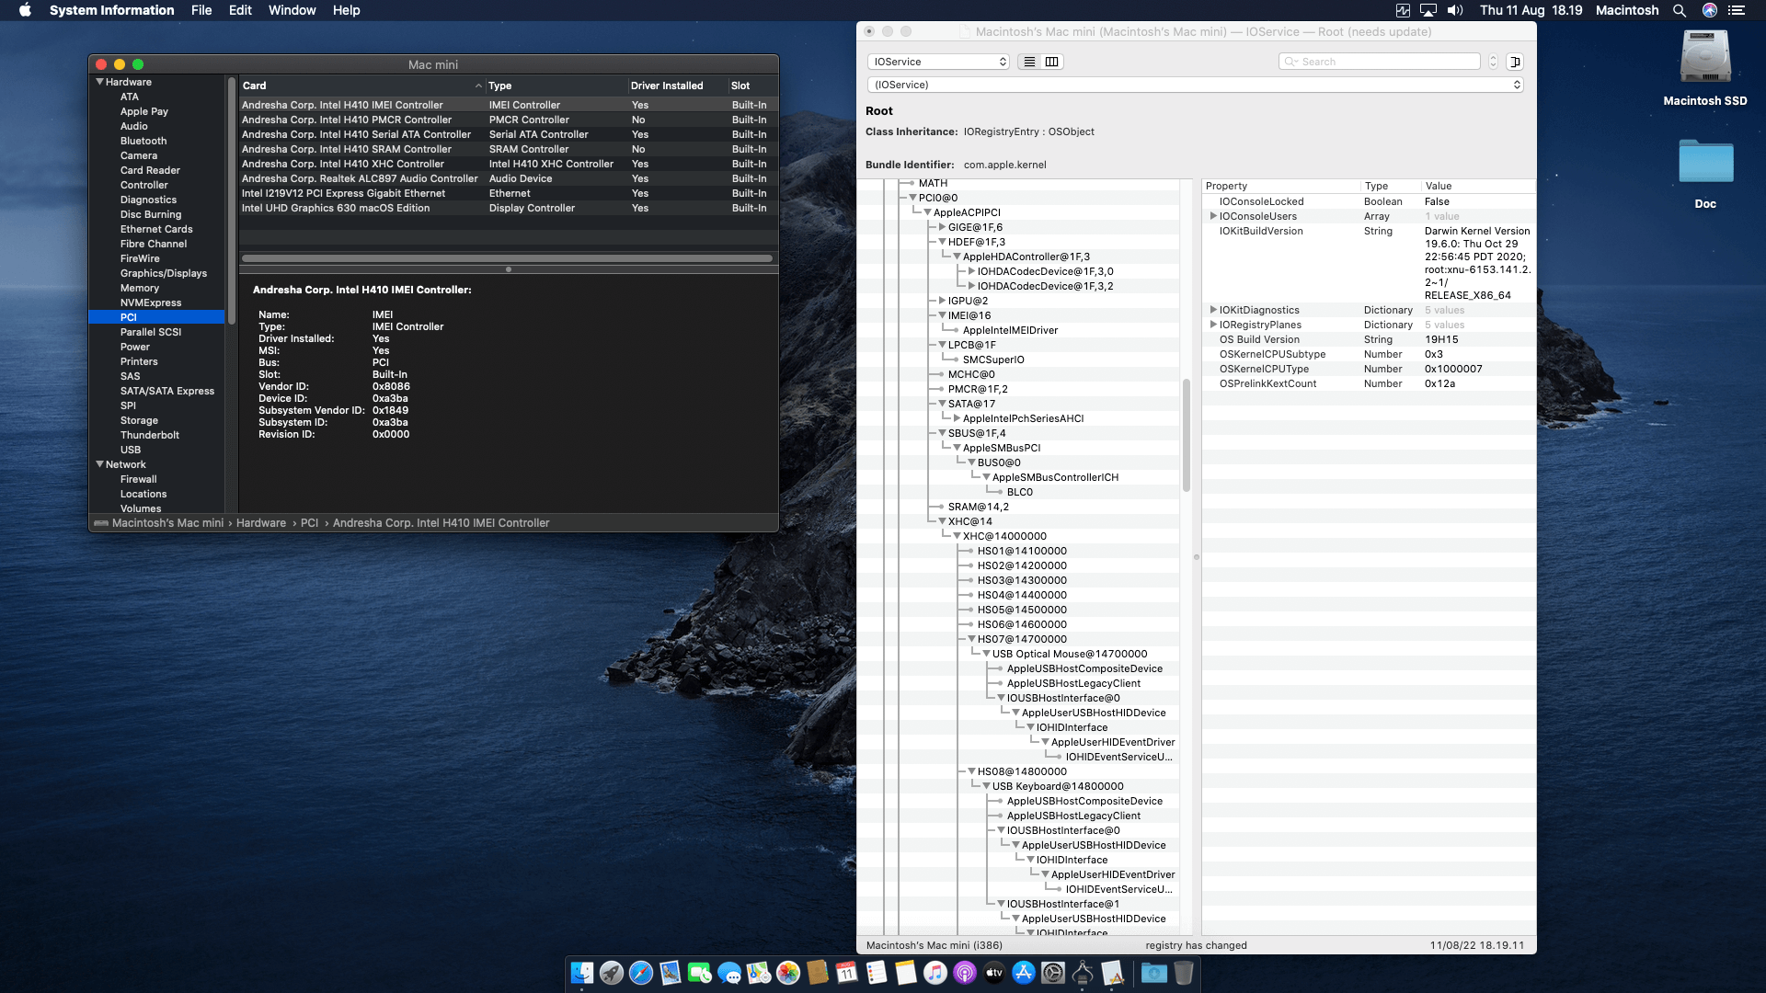Click the Search field in IORegistryExplorer
Viewport: 1766px width, 993px height.
pyautogui.click(x=1380, y=61)
